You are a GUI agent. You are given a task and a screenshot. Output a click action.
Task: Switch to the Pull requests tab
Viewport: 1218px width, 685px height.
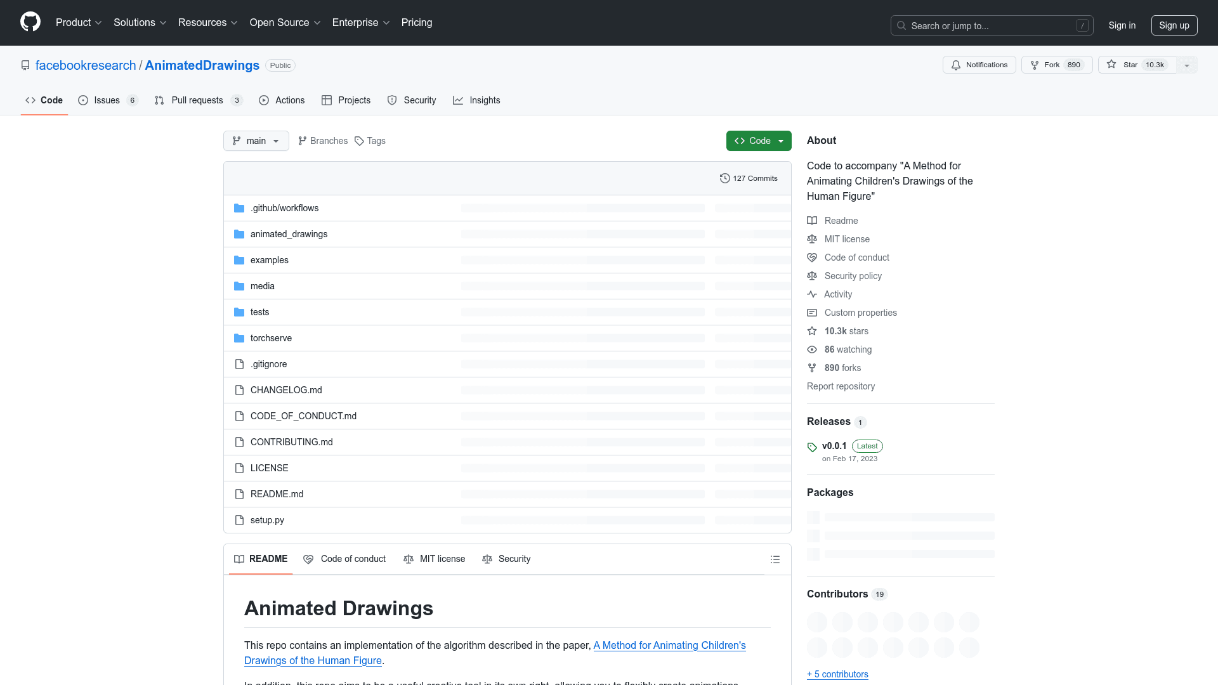pyautogui.click(x=197, y=100)
